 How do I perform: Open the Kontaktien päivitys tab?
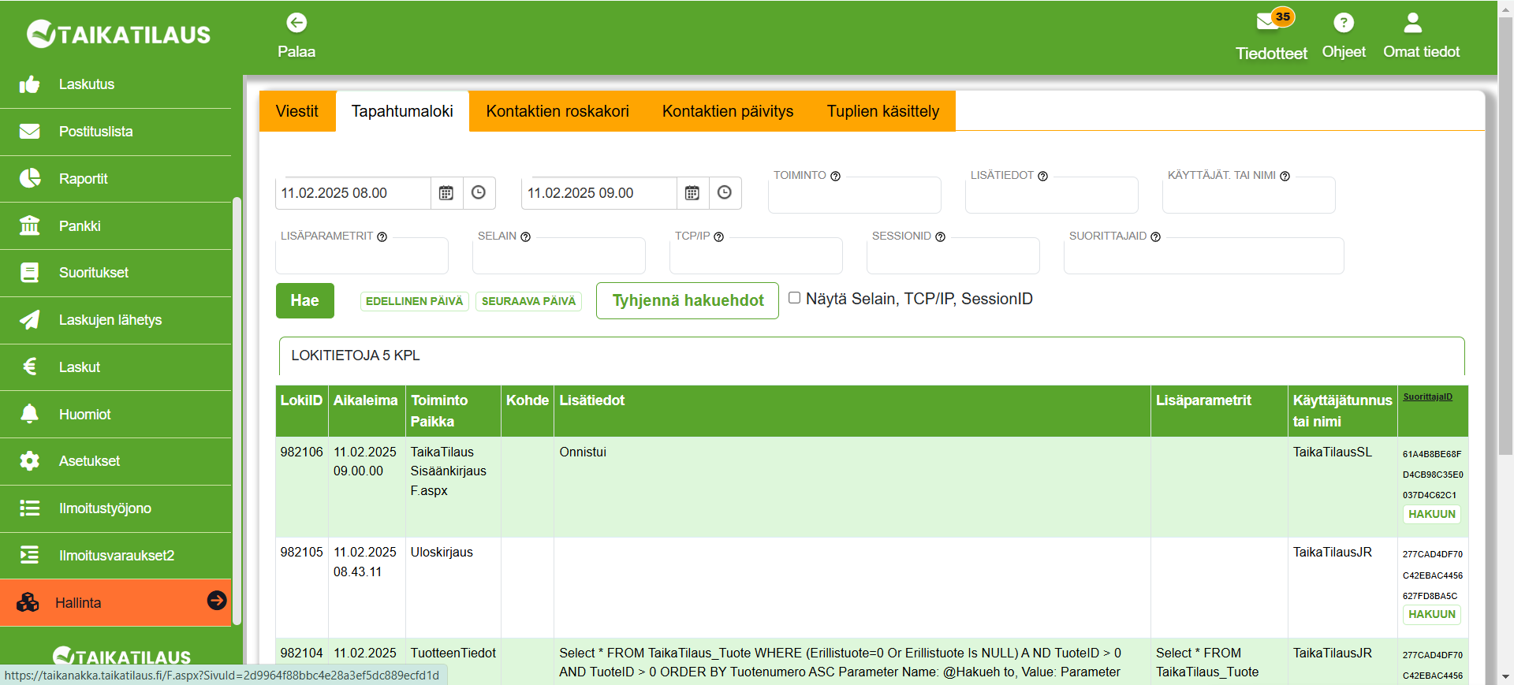tap(728, 111)
